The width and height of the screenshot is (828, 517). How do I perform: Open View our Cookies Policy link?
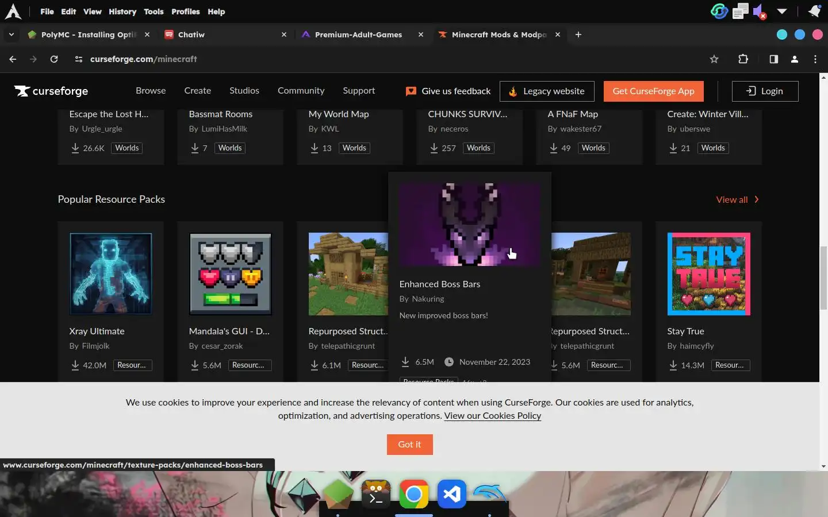[x=493, y=415]
